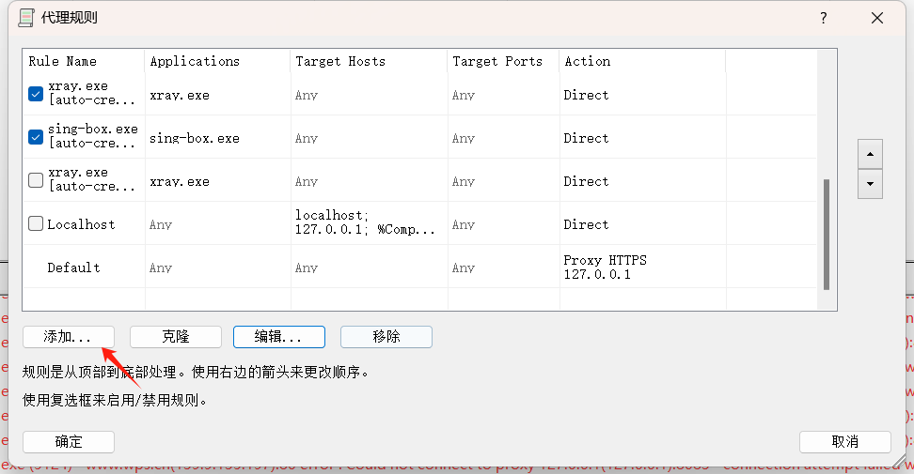Click the rules list vertical scrollbar thumb
Image resolution: width=914 pixels, height=474 pixels.
point(826,235)
